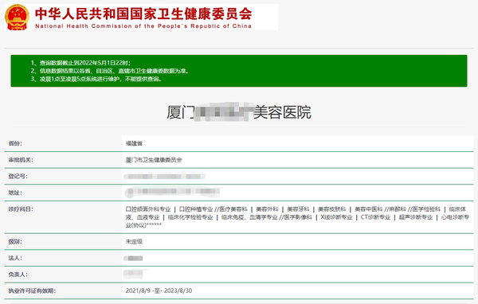Click the blurred registration number value
The height and width of the screenshot is (304, 478).
tap(165, 177)
